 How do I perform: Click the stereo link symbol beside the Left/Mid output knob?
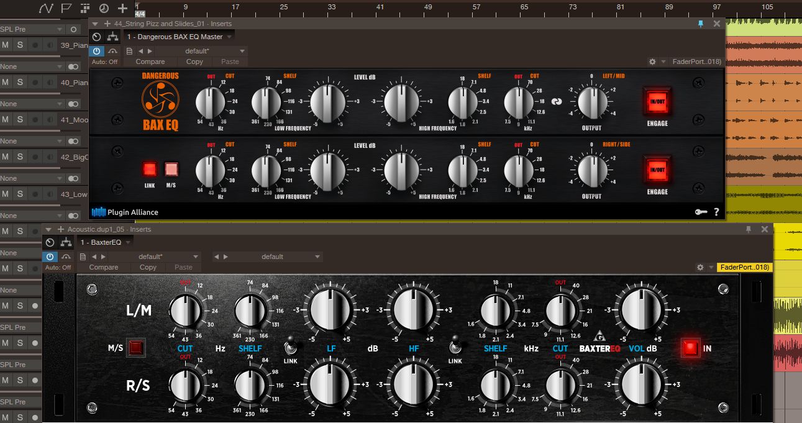[557, 102]
